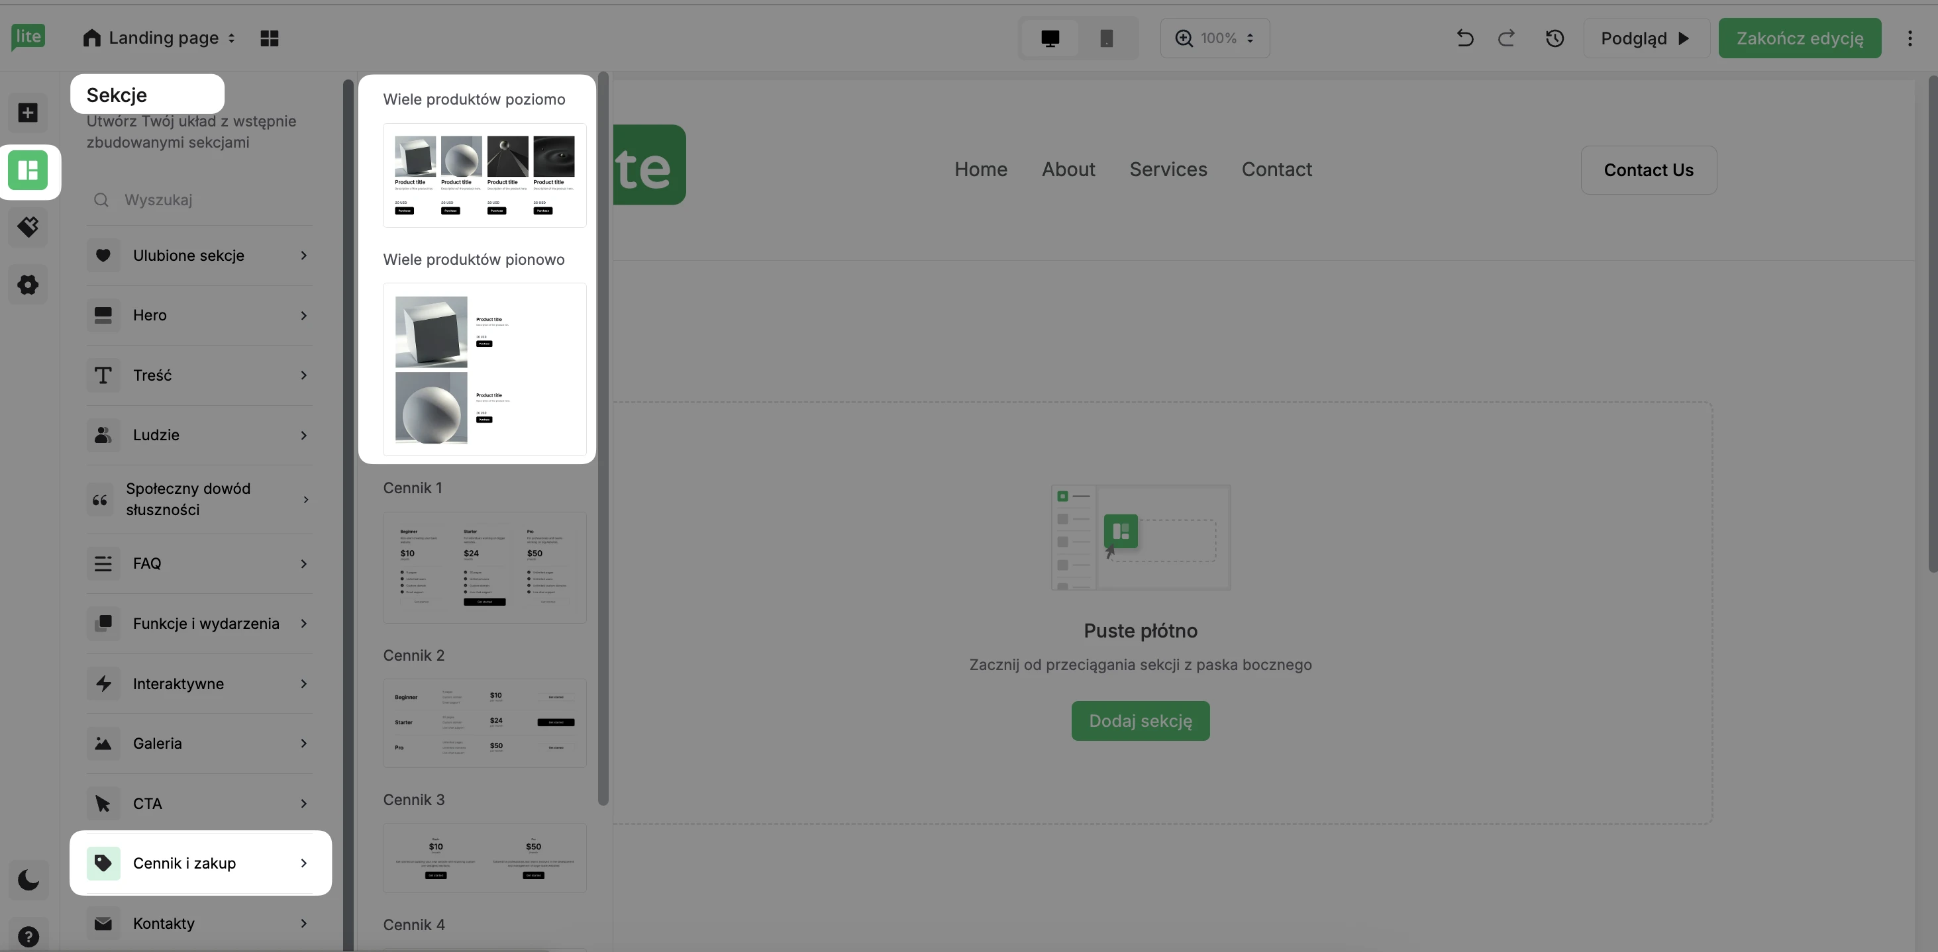Viewport: 1938px width, 952px height.
Task: Open the FAQ sections category
Action: click(199, 563)
